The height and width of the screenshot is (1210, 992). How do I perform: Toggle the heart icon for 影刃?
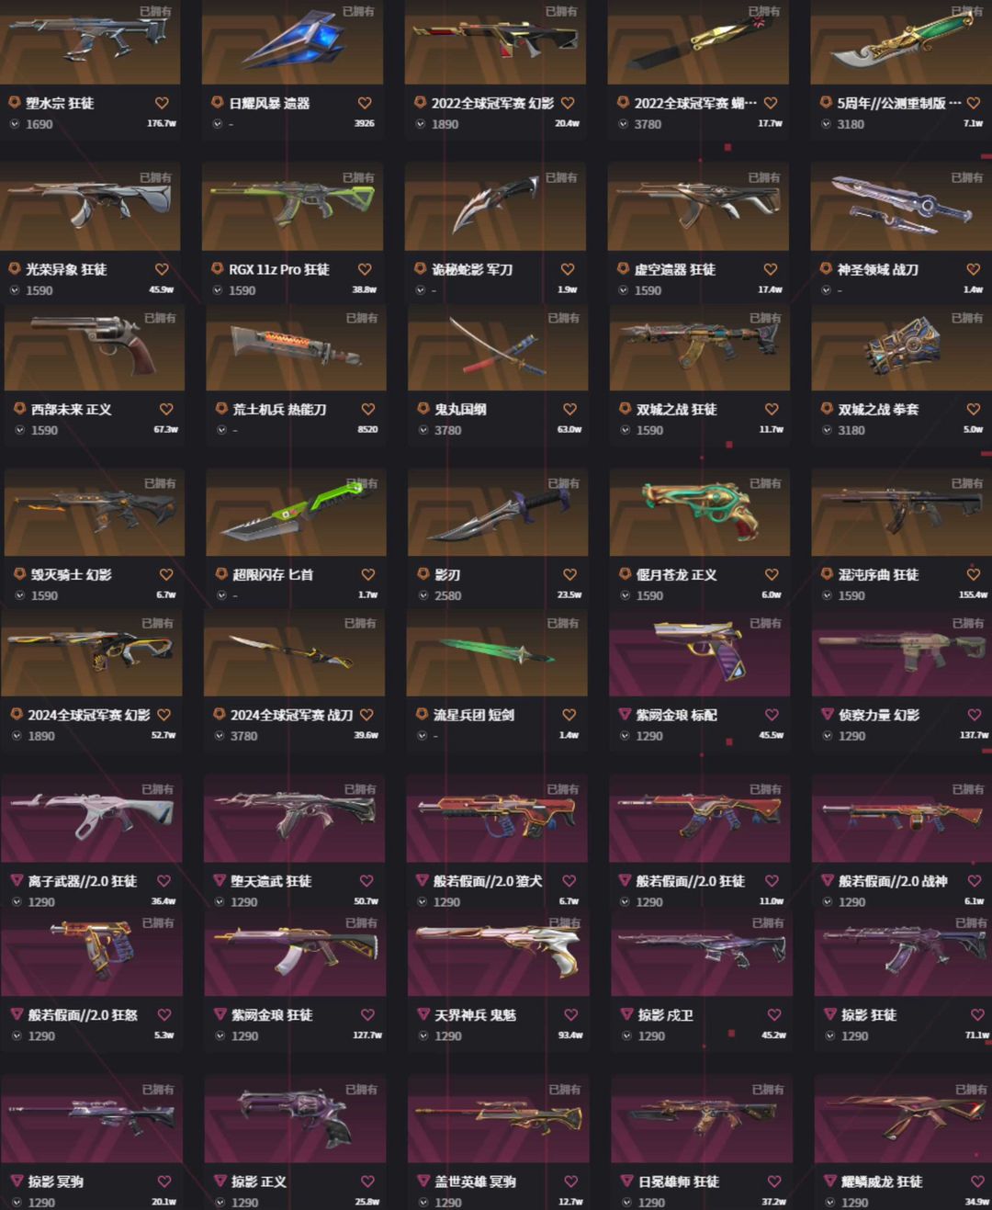pyautogui.click(x=569, y=574)
